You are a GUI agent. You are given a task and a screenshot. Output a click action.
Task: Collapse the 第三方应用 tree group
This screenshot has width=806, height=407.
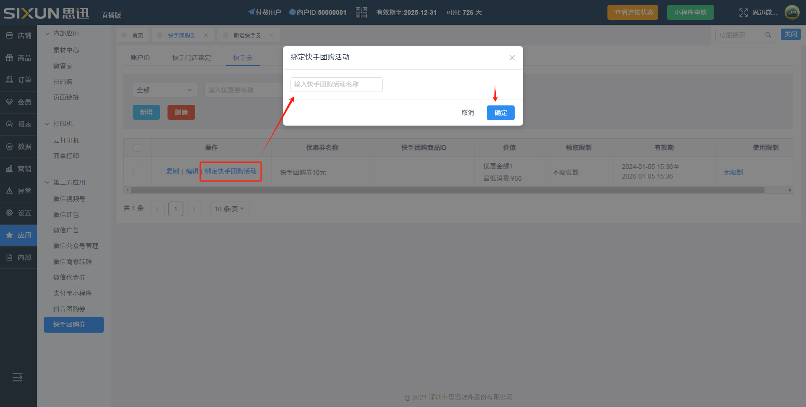[47, 182]
